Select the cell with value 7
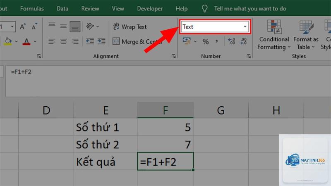The height and width of the screenshot is (186, 331). point(165,144)
